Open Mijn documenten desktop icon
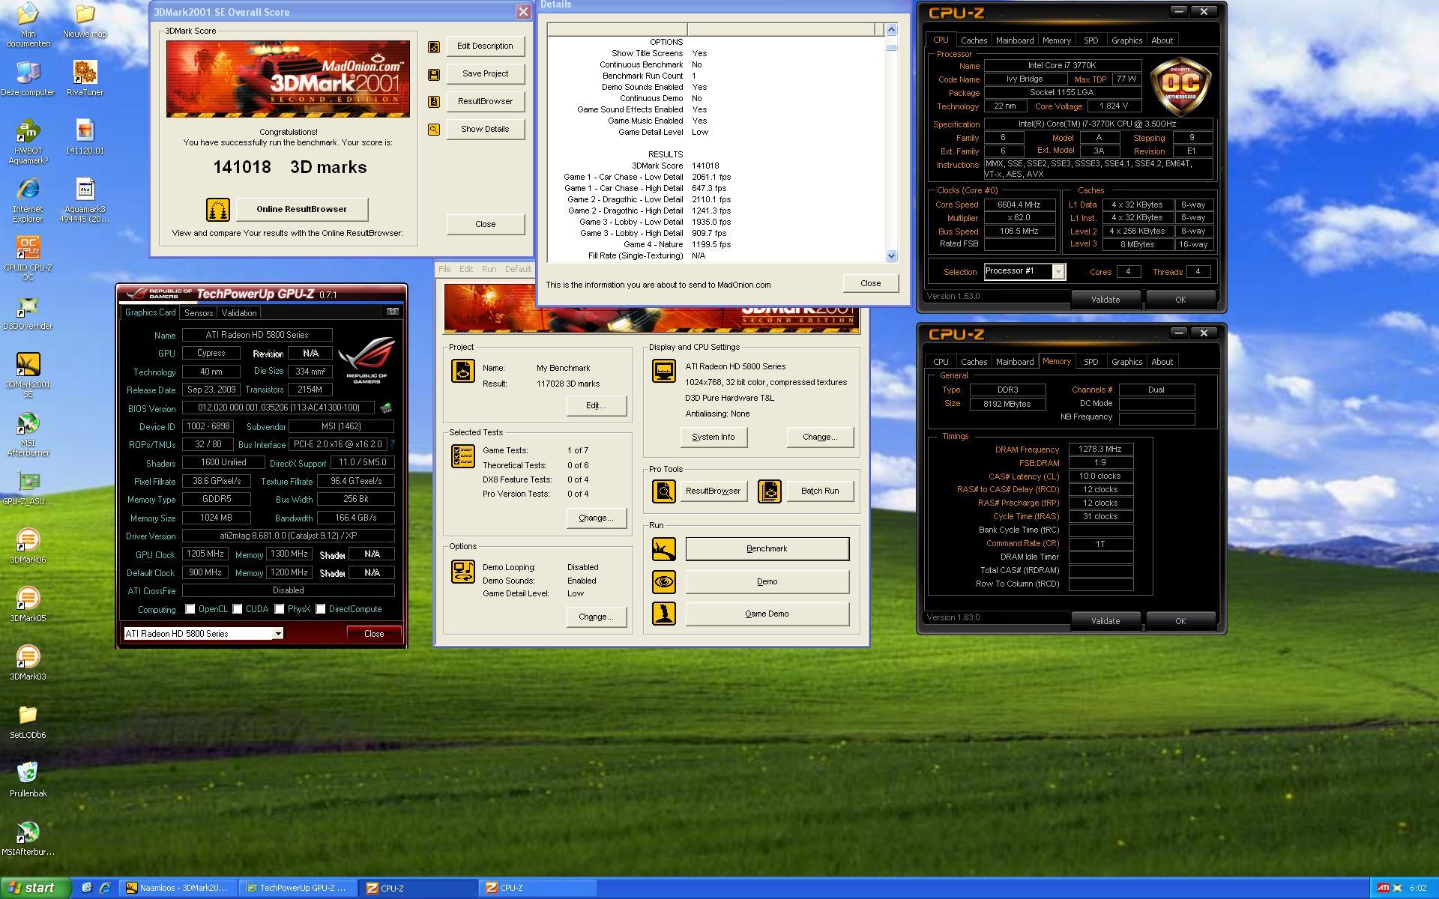Viewport: 1439px width, 899px height. pyautogui.click(x=28, y=25)
